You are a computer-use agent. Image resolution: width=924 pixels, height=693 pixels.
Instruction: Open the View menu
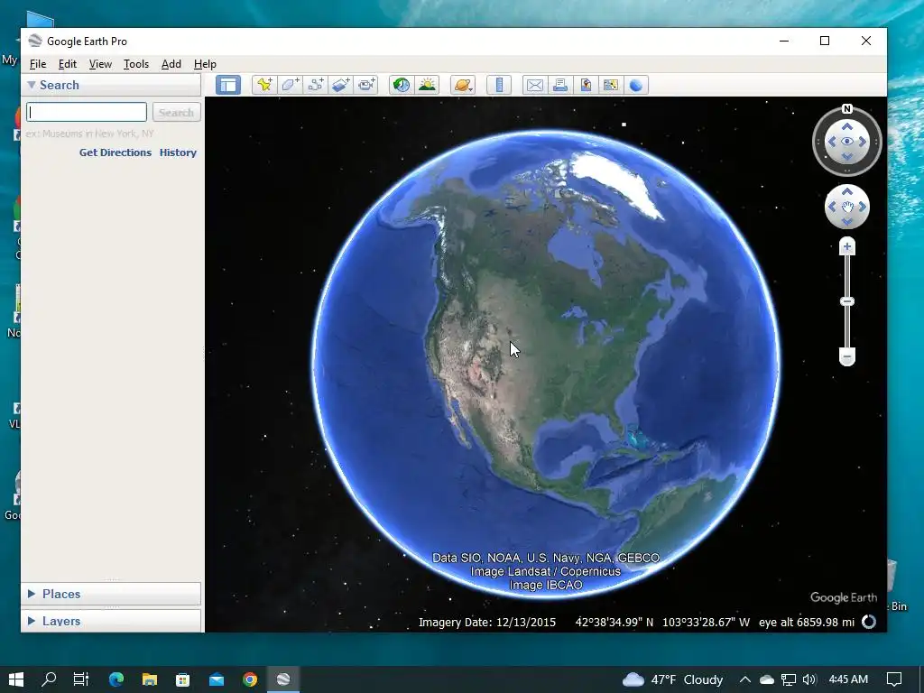coord(100,64)
